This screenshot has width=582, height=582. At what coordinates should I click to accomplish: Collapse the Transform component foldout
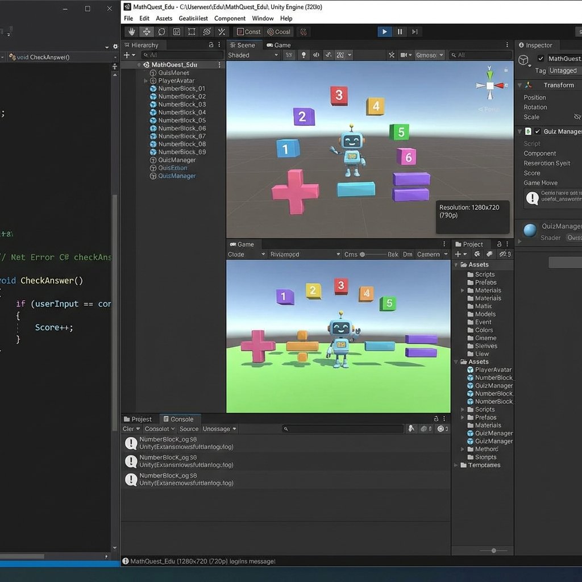519,85
